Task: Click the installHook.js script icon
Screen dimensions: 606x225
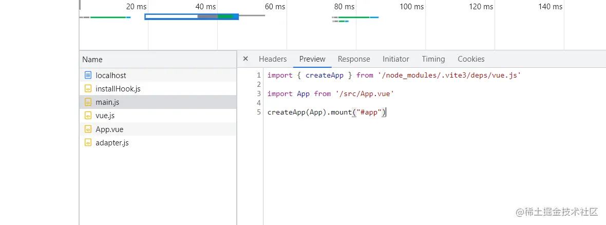Action: point(88,88)
